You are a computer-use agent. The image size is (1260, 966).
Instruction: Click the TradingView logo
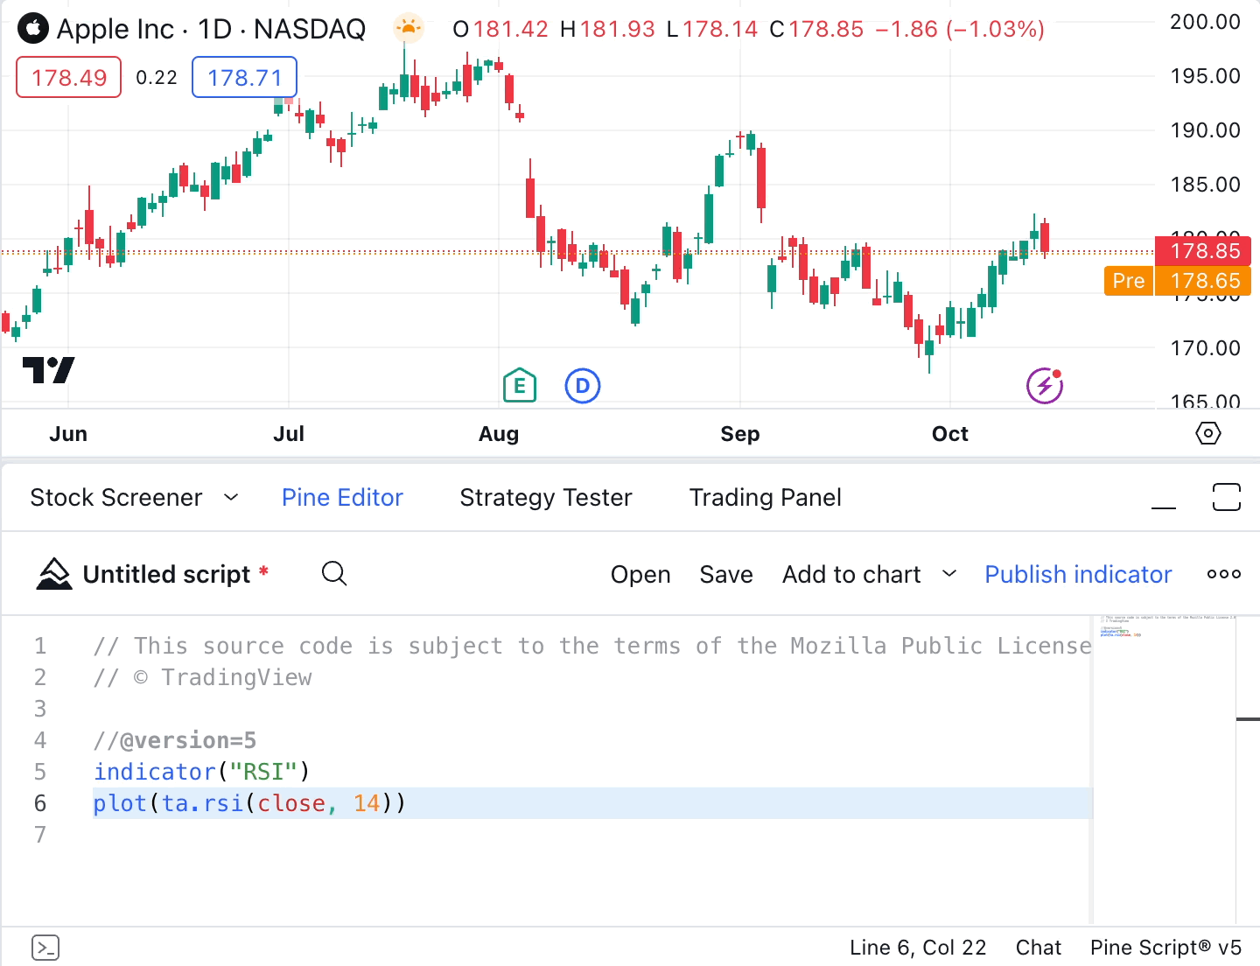pyautogui.click(x=49, y=370)
